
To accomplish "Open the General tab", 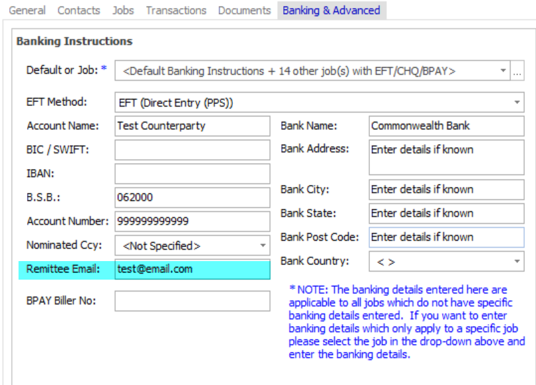I will coord(27,10).
